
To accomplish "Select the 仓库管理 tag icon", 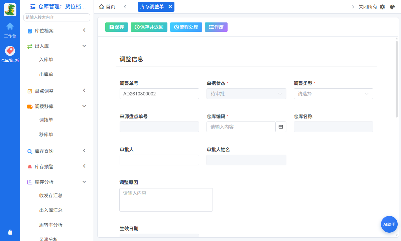I will pos(10,51).
